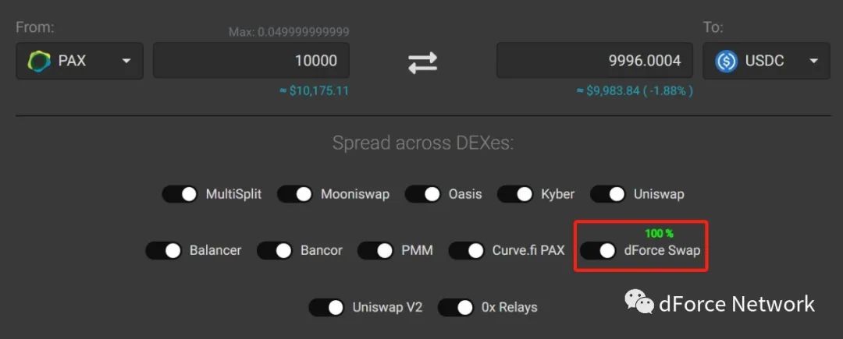The width and height of the screenshot is (843, 339).
Task: Click the swap direction arrows icon
Action: 422,62
